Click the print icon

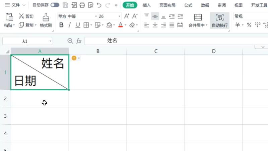82,5
